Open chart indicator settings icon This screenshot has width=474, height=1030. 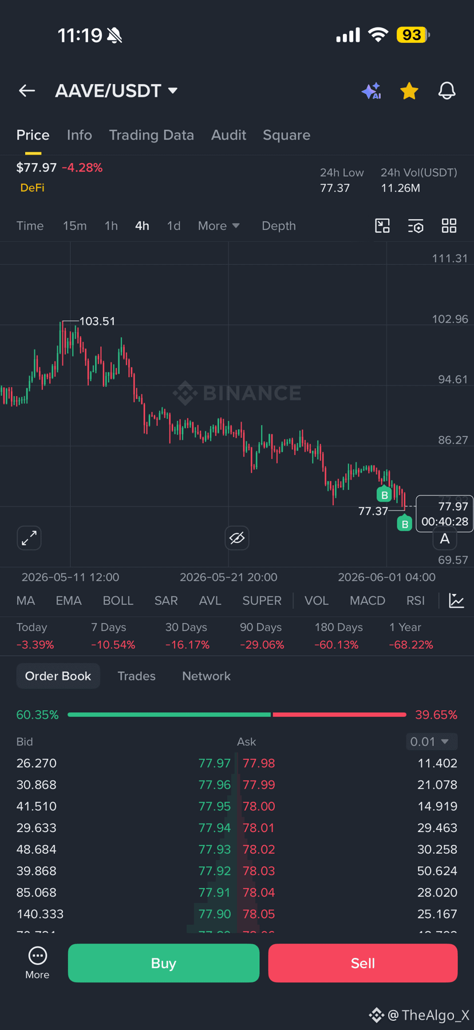tap(416, 226)
